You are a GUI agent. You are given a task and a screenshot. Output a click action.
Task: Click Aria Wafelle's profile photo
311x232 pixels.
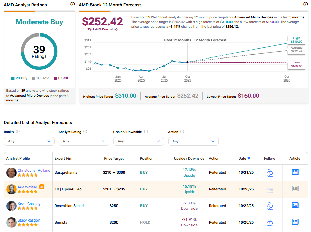pos(11,189)
